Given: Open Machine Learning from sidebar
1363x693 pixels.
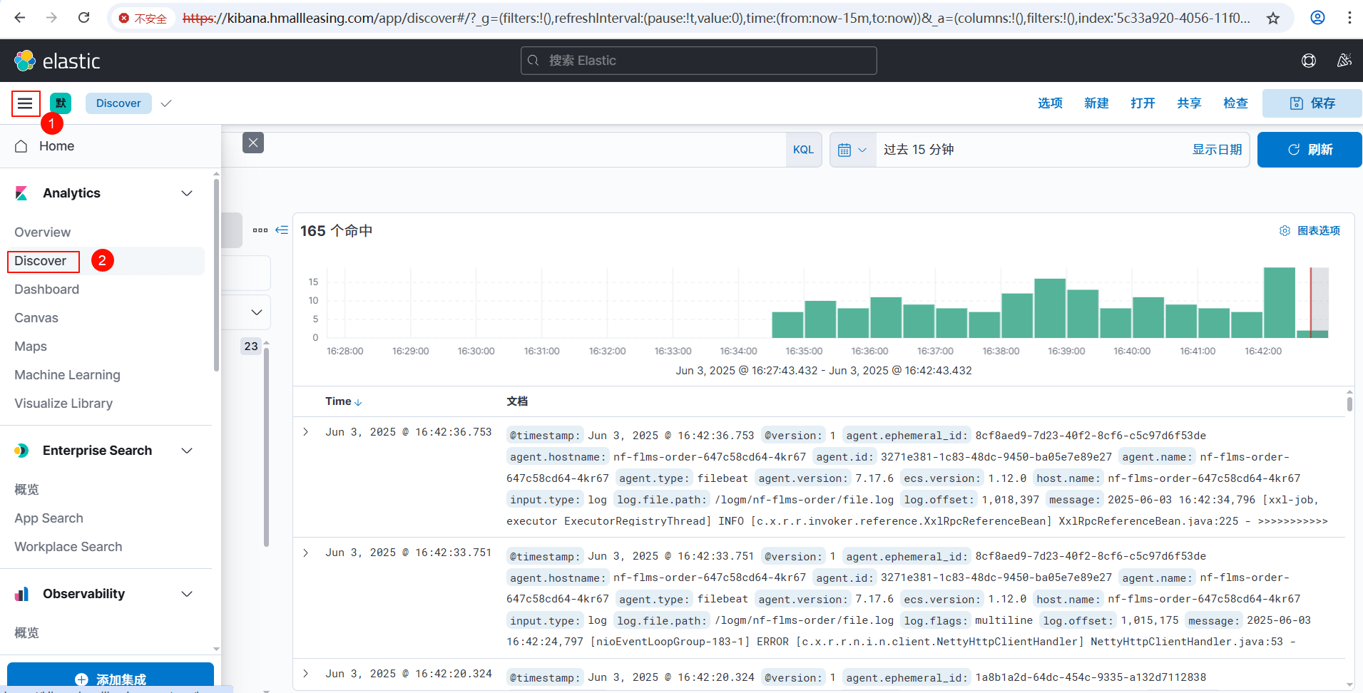Looking at the screenshot, I should [67, 375].
